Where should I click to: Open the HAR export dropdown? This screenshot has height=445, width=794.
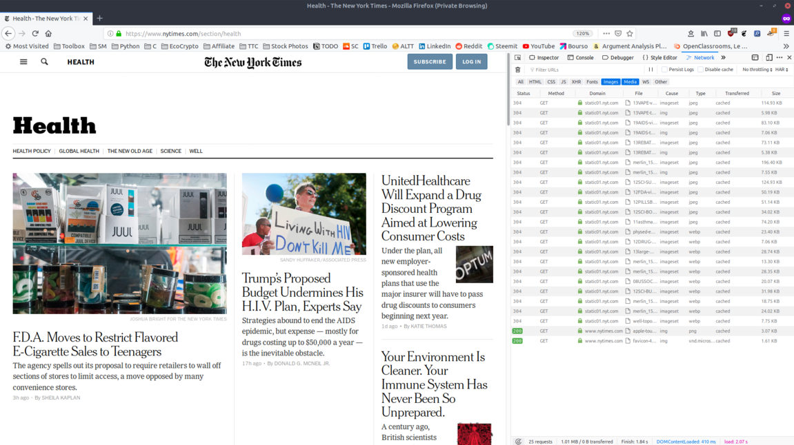coord(782,69)
